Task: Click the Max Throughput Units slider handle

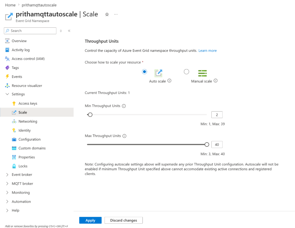Action: click(x=207, y=144)
